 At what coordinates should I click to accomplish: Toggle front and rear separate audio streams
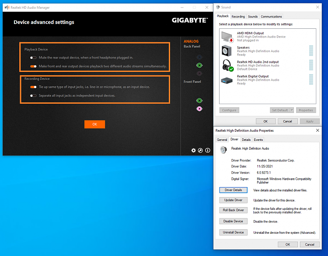pyautogui.click(x=33, y=66)
